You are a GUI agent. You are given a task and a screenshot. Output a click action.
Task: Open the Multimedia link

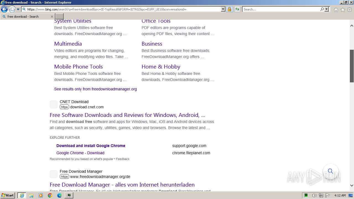68,44
